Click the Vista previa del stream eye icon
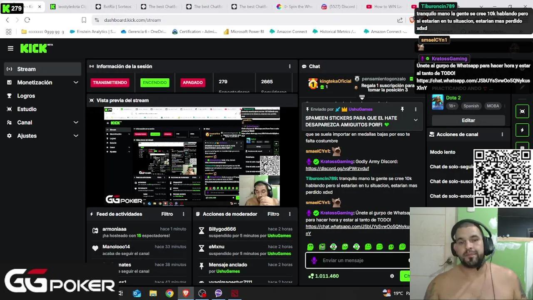 [x=92, y=100]
